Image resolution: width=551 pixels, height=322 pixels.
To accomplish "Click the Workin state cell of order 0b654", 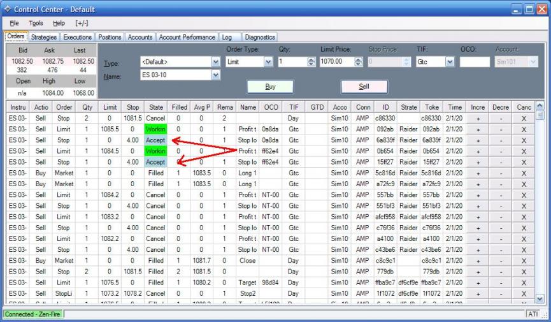I will click(x=155, y=151).
